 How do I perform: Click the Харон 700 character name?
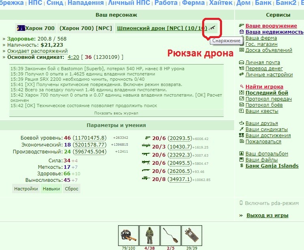pyautogui.click(x=40, y=28)
